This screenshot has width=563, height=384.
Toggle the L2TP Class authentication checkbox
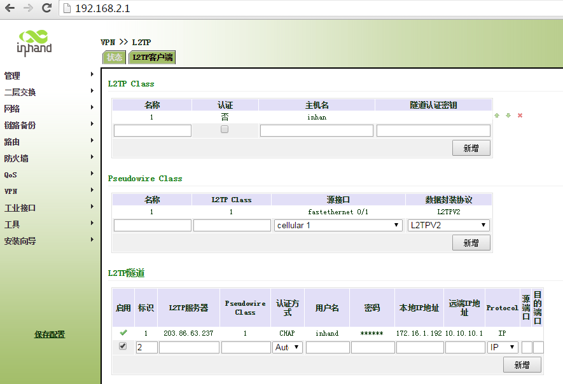[x=225, y=129]
